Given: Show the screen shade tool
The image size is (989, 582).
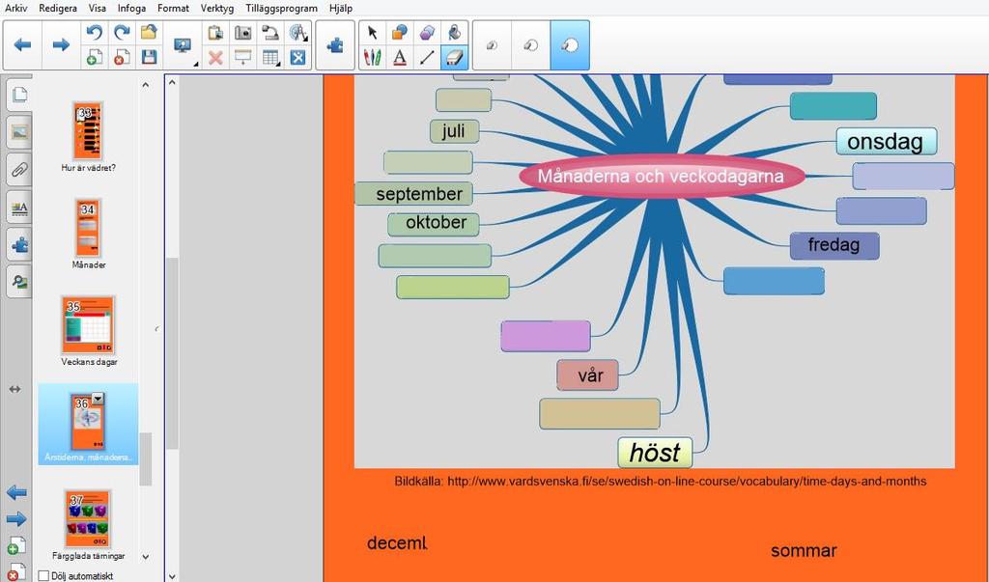Looking at the screenshot, I should [x=242, y=57].
